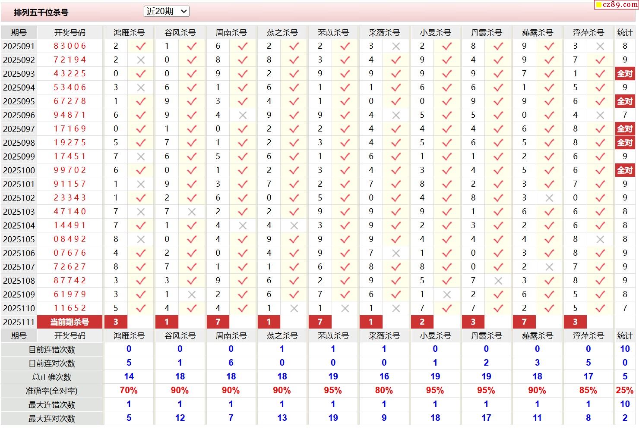Click the 统计 header in the top header row
Image resolution: width=639 pixels, height=429 pixels.
625,33
